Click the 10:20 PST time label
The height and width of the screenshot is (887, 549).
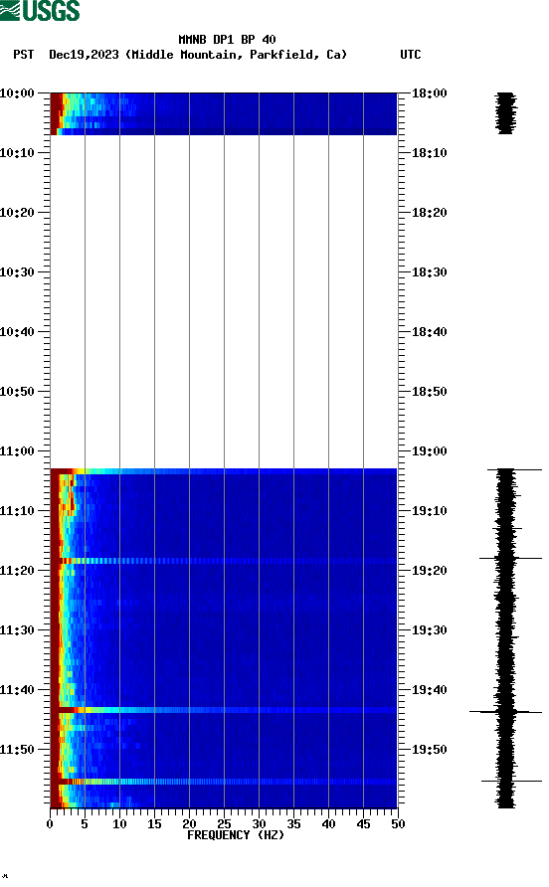17,213
